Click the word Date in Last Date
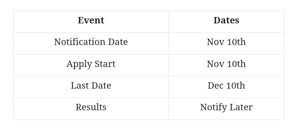The width and height of the screenshot is (292, 128). 101,85
